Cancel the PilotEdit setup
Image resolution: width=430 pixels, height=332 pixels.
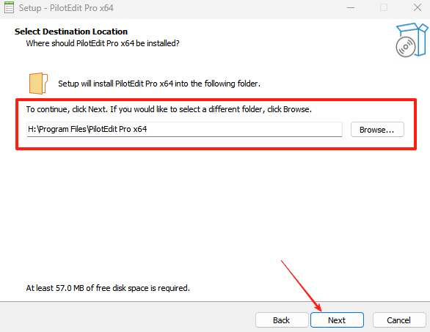399,320
